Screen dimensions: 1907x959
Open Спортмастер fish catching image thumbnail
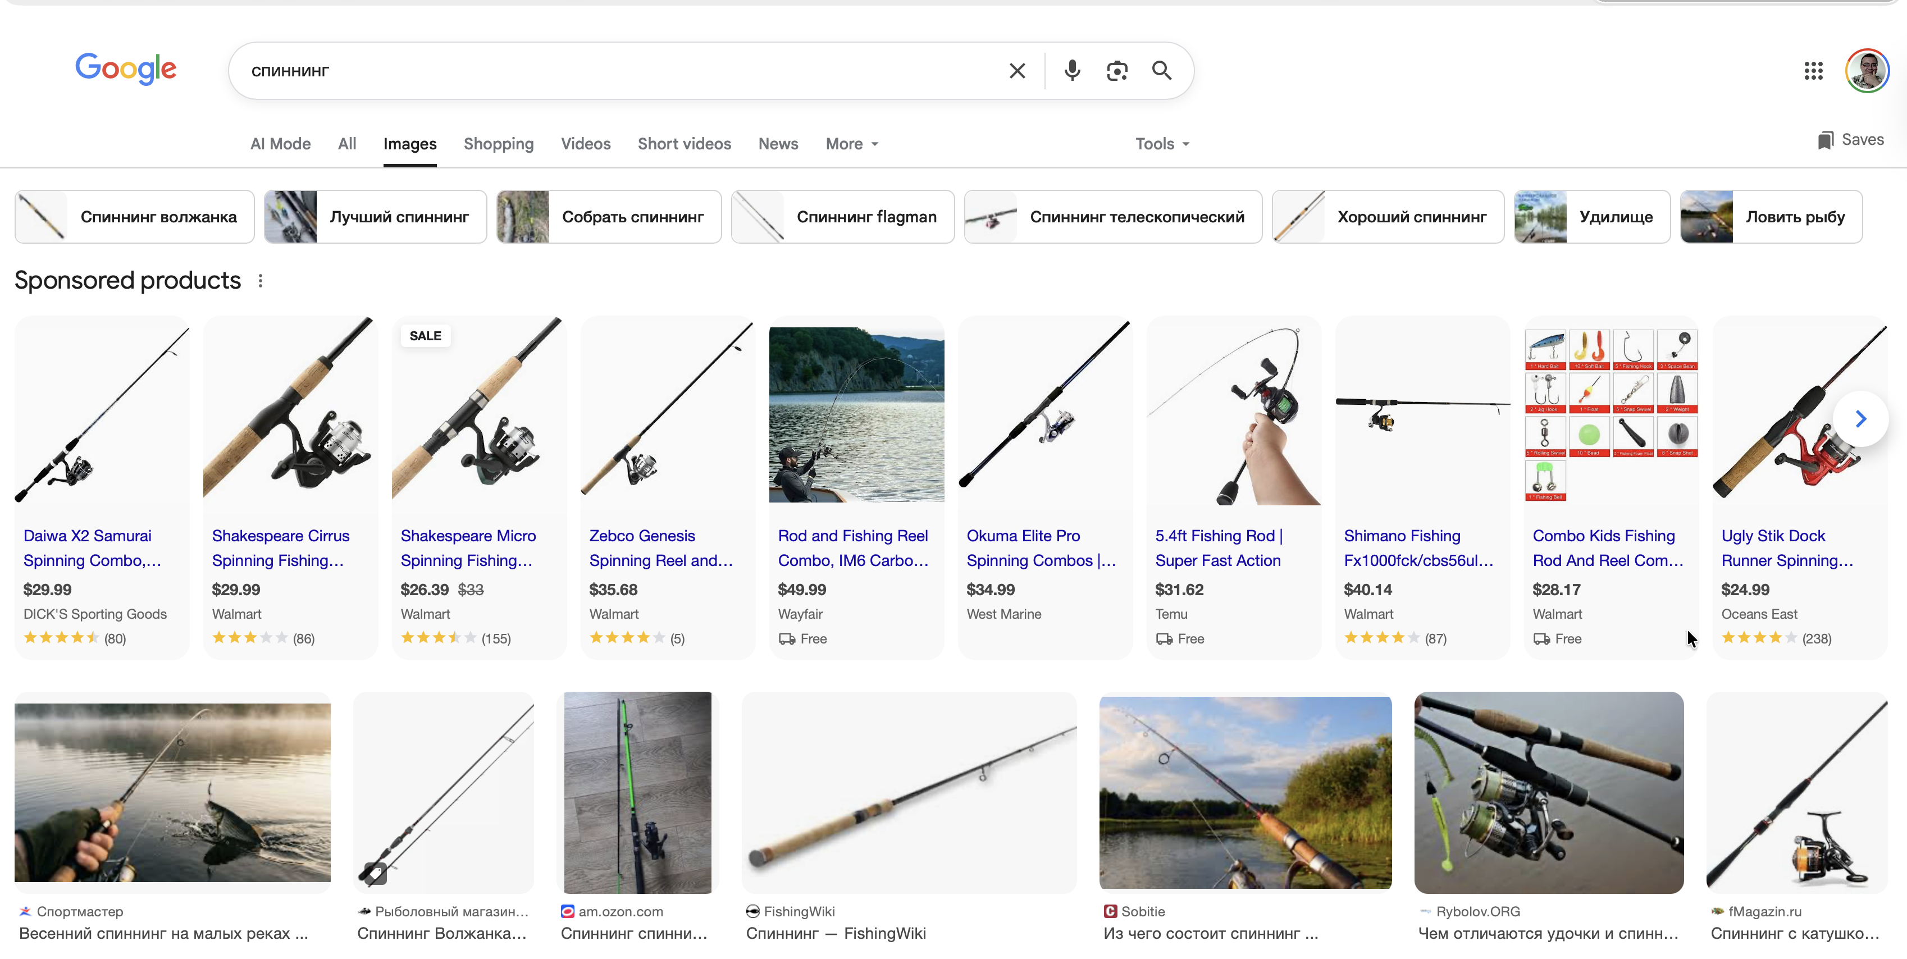[x=172, y=792]
